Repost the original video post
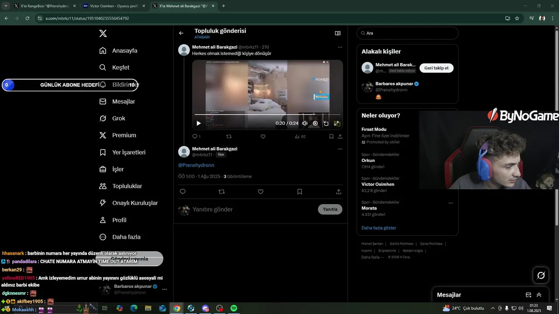 229,137
